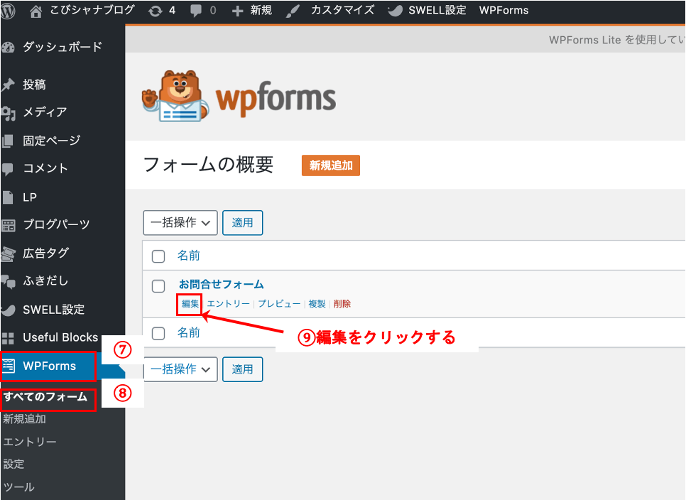Image resolution: width=686 pixels, height=500 pixels.
Task: Open the updates icon showing 4
Action: pos(156,11)
